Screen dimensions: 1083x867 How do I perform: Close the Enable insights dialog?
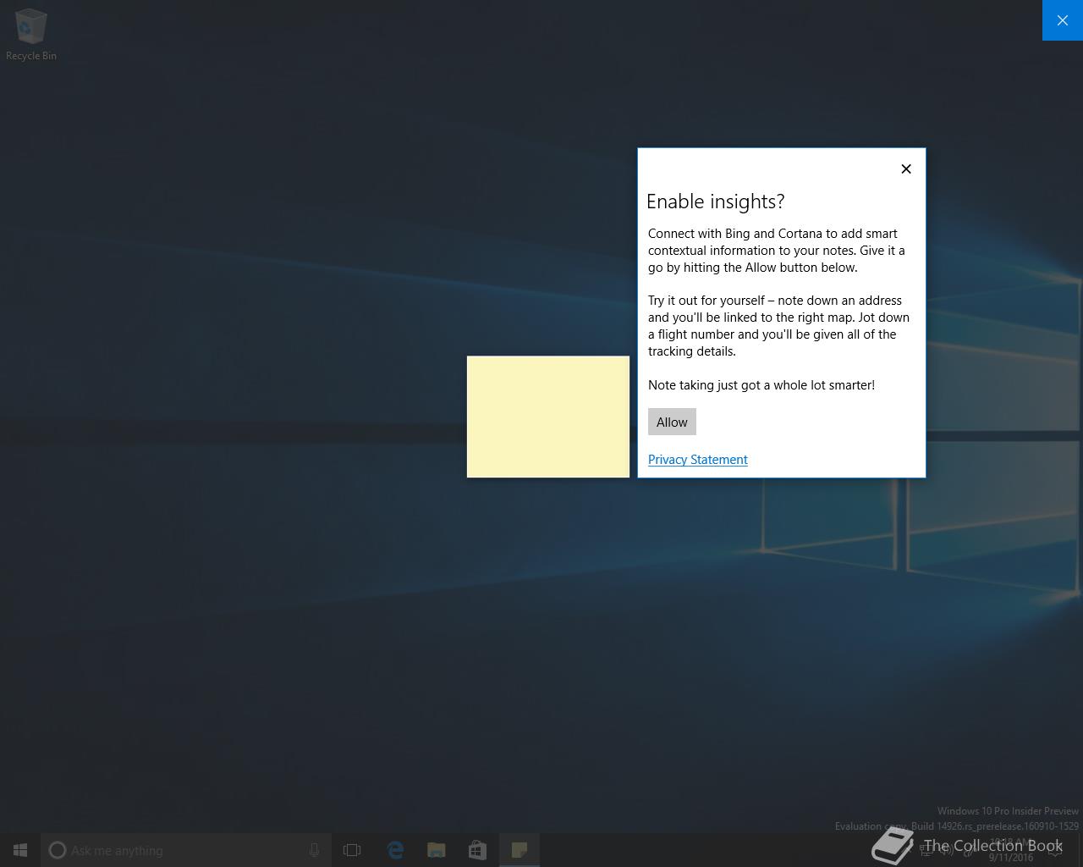pos(906,168)
